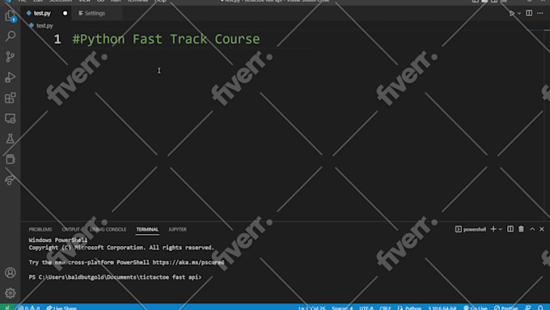Open the Extensions view
This screenshot has width=550, height=310.
coord(11,98)
